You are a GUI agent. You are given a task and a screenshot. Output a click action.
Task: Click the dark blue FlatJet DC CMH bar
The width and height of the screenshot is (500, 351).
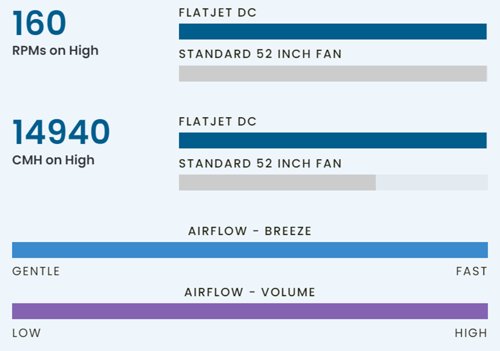pyautogui.click(x=333, y=140)
